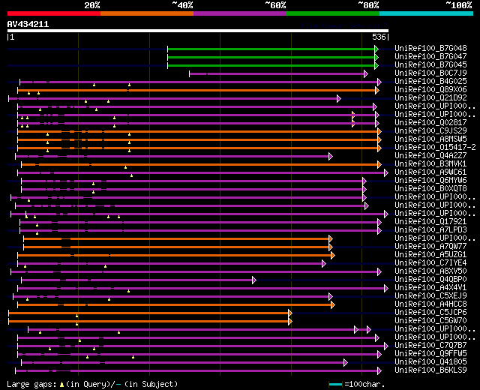Image resolution: width=480 pixels, height=390 pixels.
Task: Click the orange arrowhead ending the A5UZG1 alignment
Action: [x=333, y=255]
